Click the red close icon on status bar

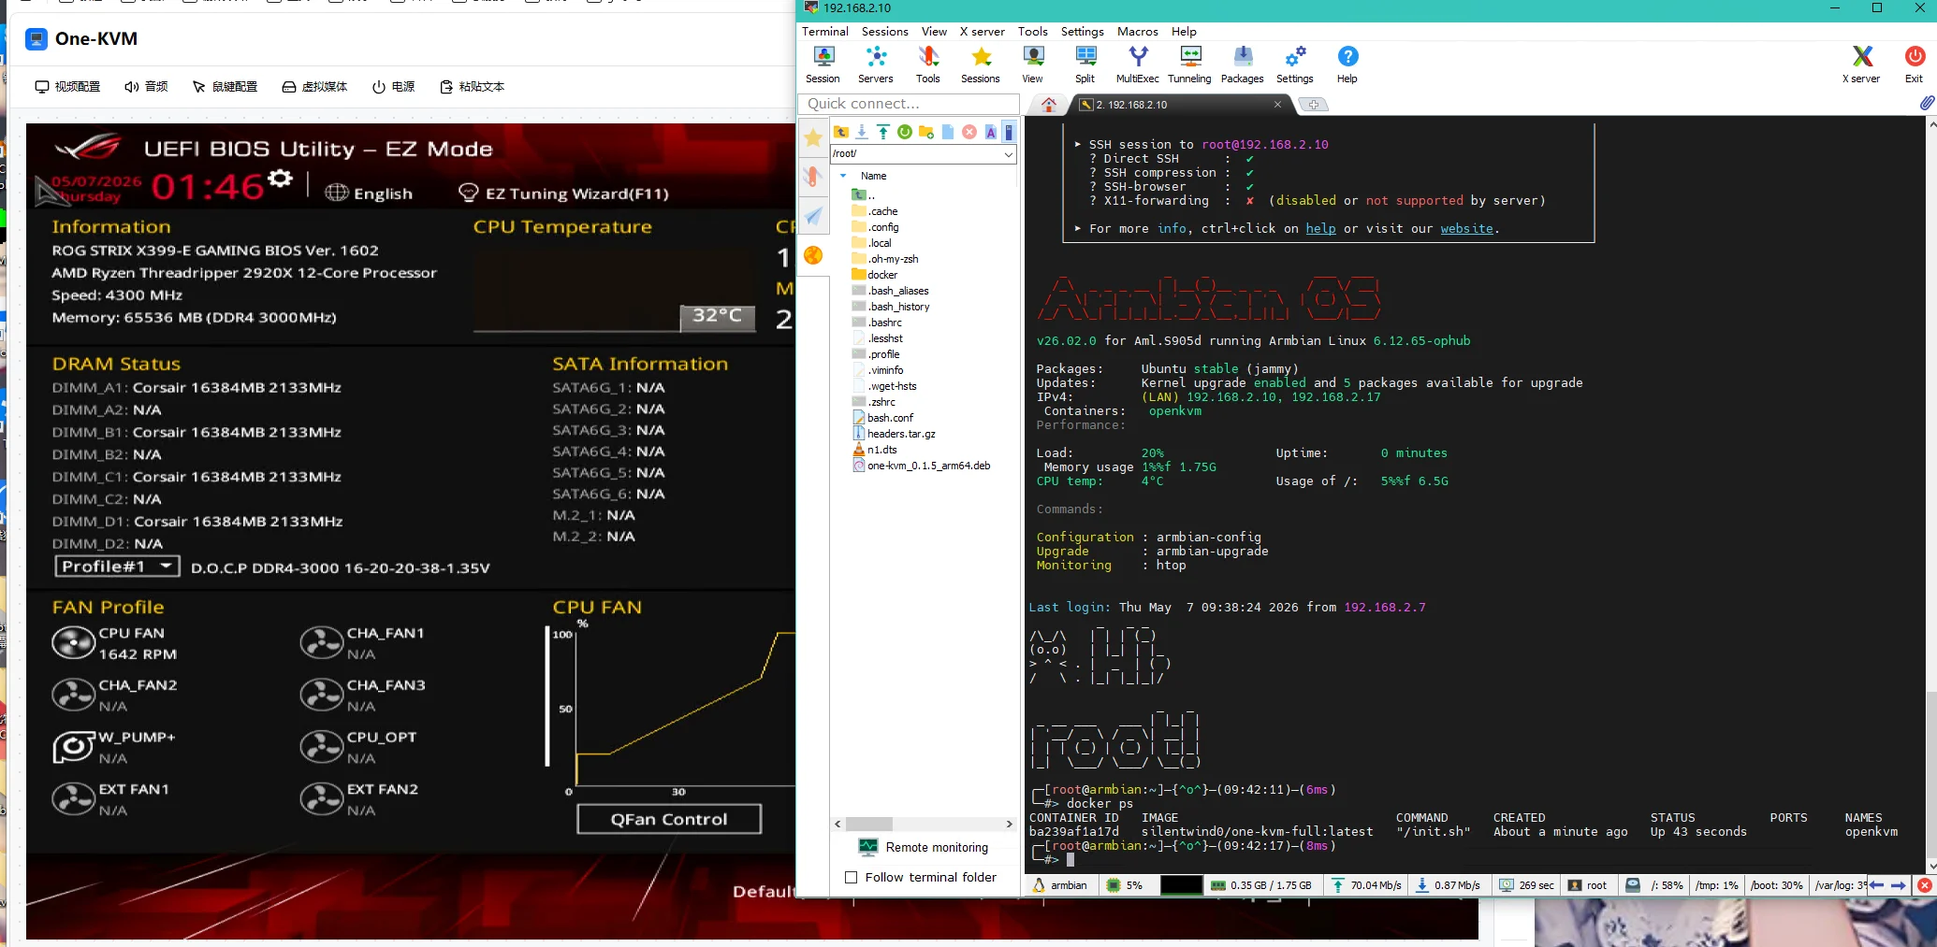pyautogui.click(x=1925, y=885)
